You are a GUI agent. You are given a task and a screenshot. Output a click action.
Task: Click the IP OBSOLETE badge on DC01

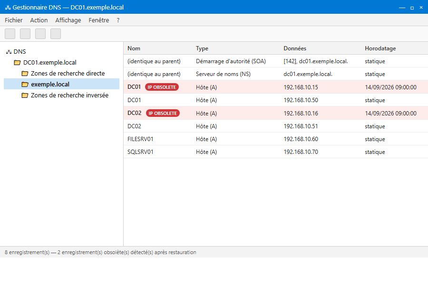click(x=162, y=87)
